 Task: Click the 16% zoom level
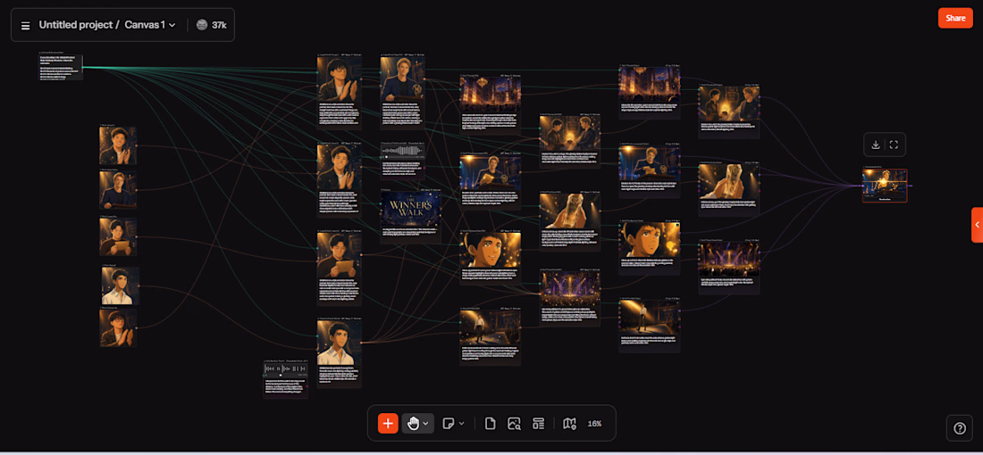coord(594,424)
